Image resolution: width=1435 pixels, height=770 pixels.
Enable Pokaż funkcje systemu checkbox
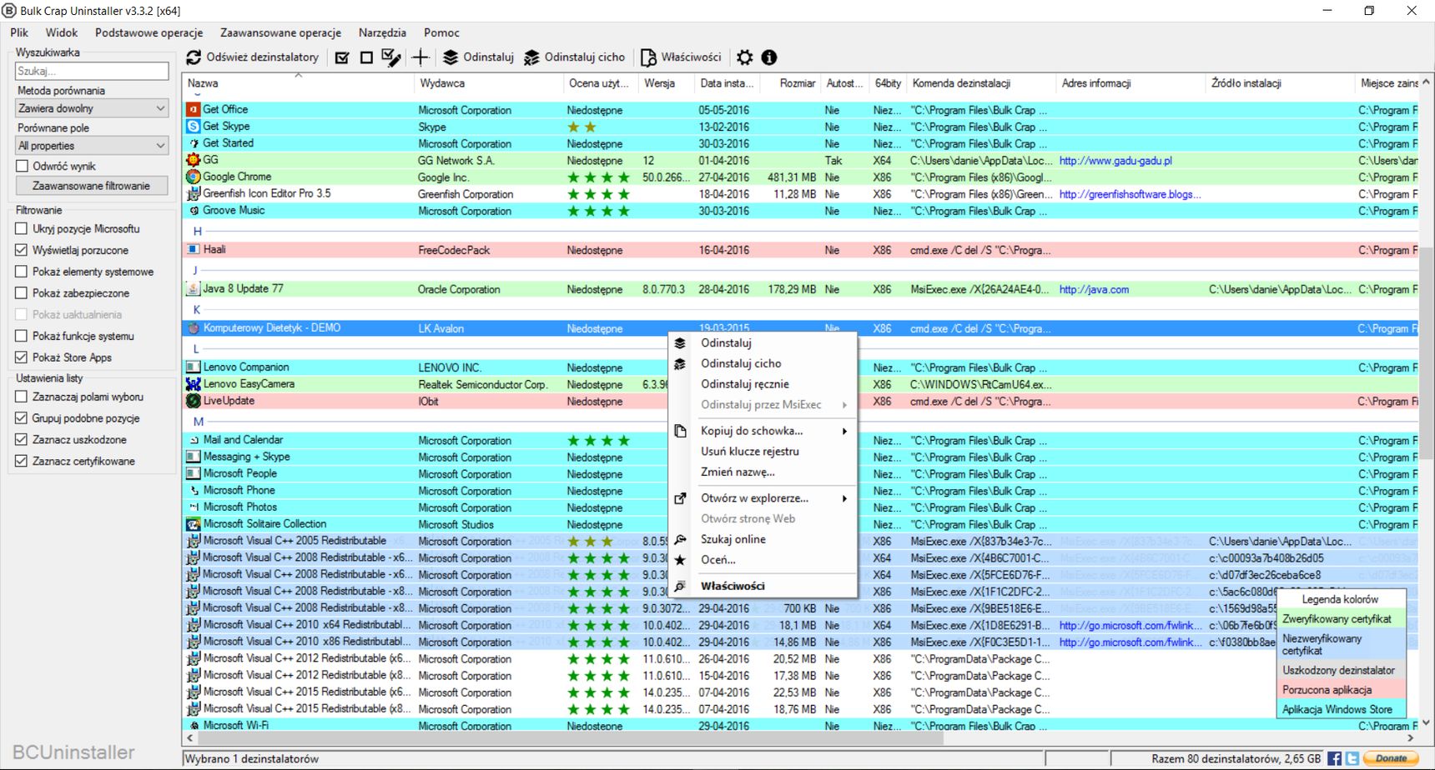tap(22, 336)
